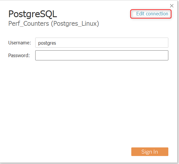179x164 pixels.
Task: Dismiss dialog using the X icon
Action: coord(172,6)
